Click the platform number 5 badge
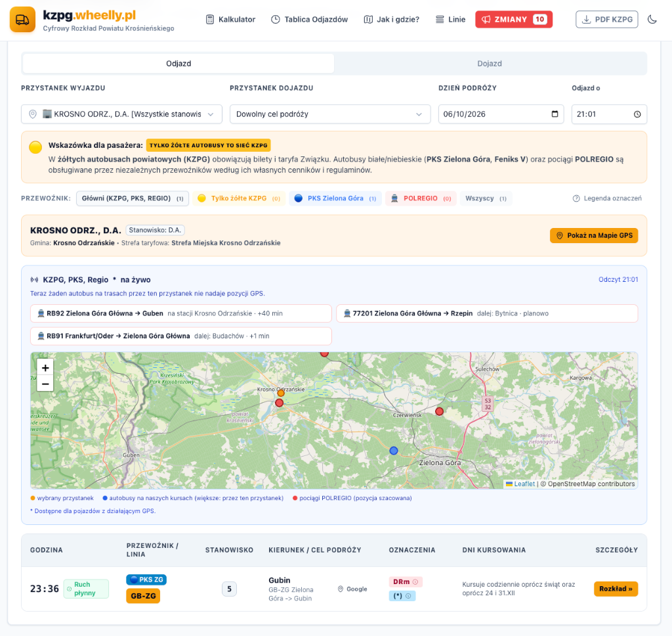The height and width of the screenshot is (636, 672). pos(229,589)
